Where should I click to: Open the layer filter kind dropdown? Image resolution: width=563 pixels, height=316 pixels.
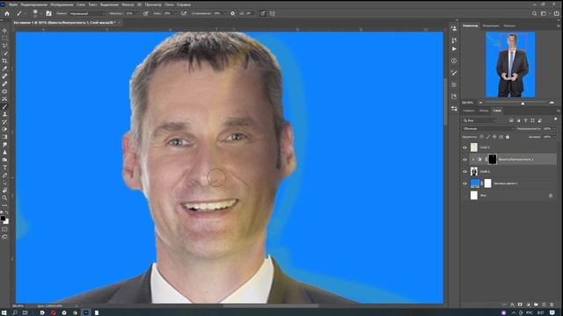coord(479,120)
